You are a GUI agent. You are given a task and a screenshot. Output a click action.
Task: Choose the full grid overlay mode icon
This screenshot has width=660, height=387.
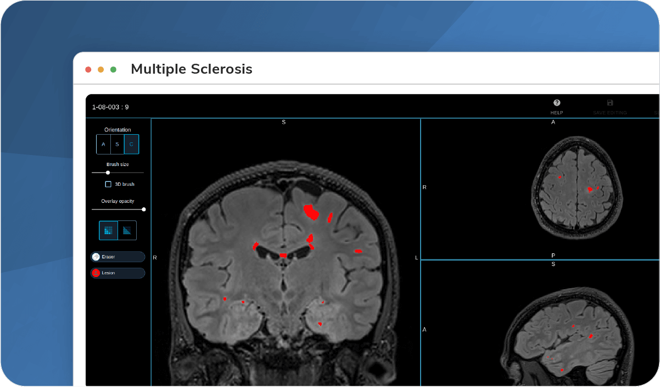click(108, 230)
